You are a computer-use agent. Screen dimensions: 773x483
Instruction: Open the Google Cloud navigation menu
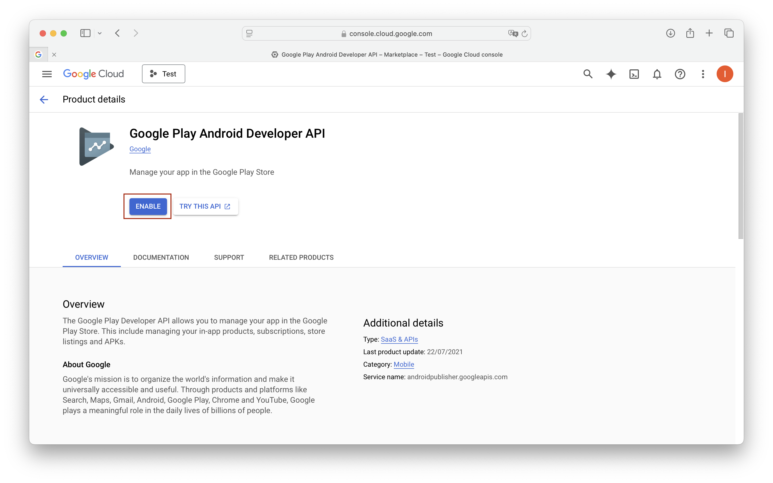coord(46,74)
